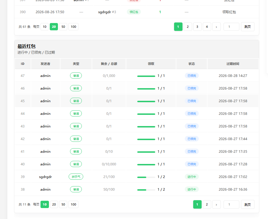
Task: Focus the page number field of the 61-record list
Action: coord(231,27)
